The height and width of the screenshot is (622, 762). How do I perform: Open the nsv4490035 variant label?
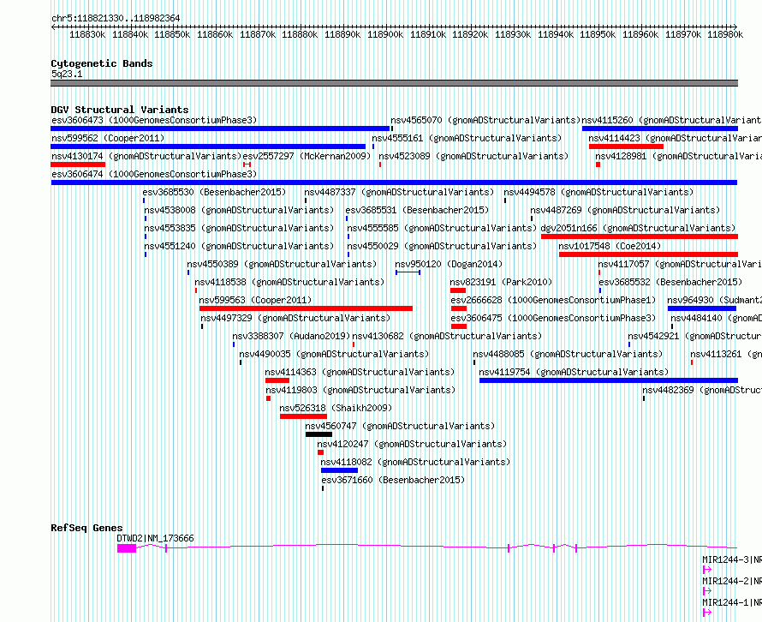point(335,354)
